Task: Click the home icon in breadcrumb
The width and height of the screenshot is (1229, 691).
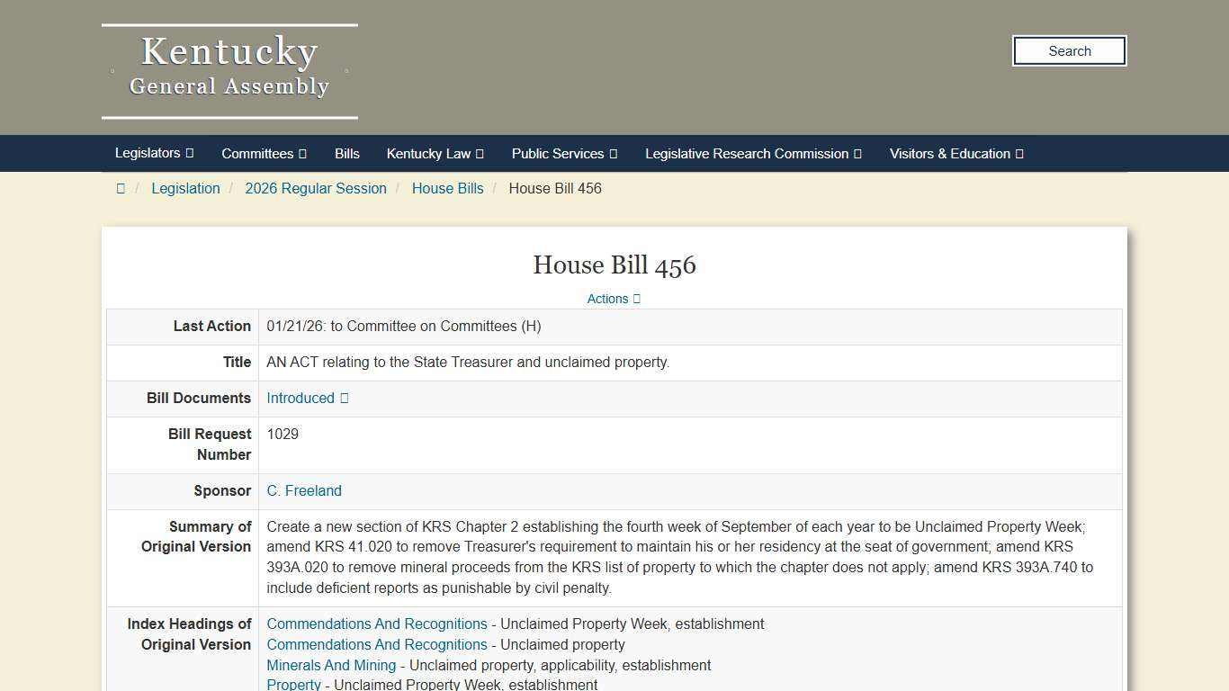Action: tap(121, 188)
